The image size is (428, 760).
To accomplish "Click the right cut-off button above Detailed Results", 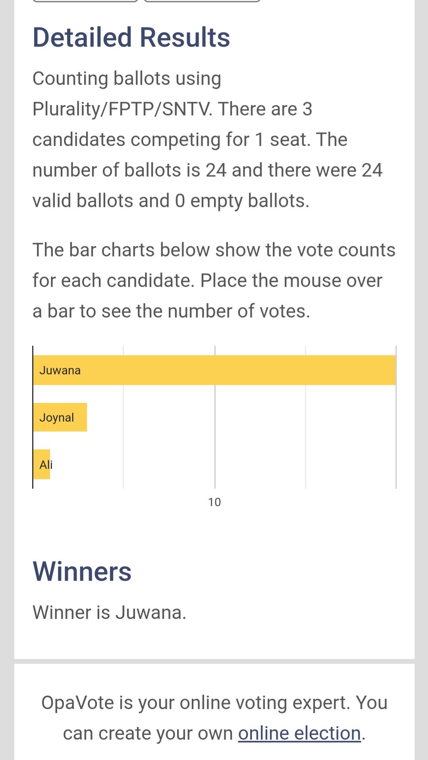I will pos(202,1).
